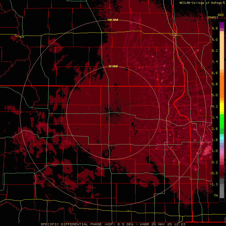The height and width of the screenshot is (226, 226).
Task: Click the 3.4 scale value
Action: click(x=215, y=118)
